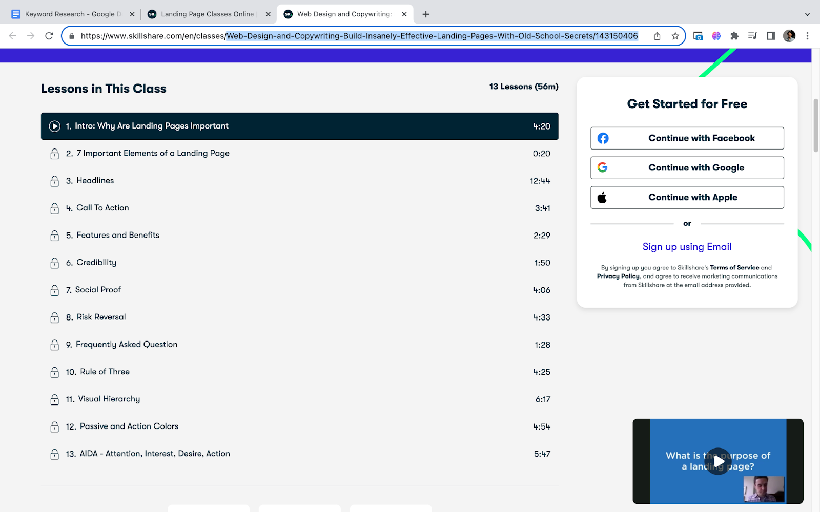The width and height of the screenshot is (820, 512).
Task: Select the Web Design and Copywriting tab
Action: coord(344,14)
